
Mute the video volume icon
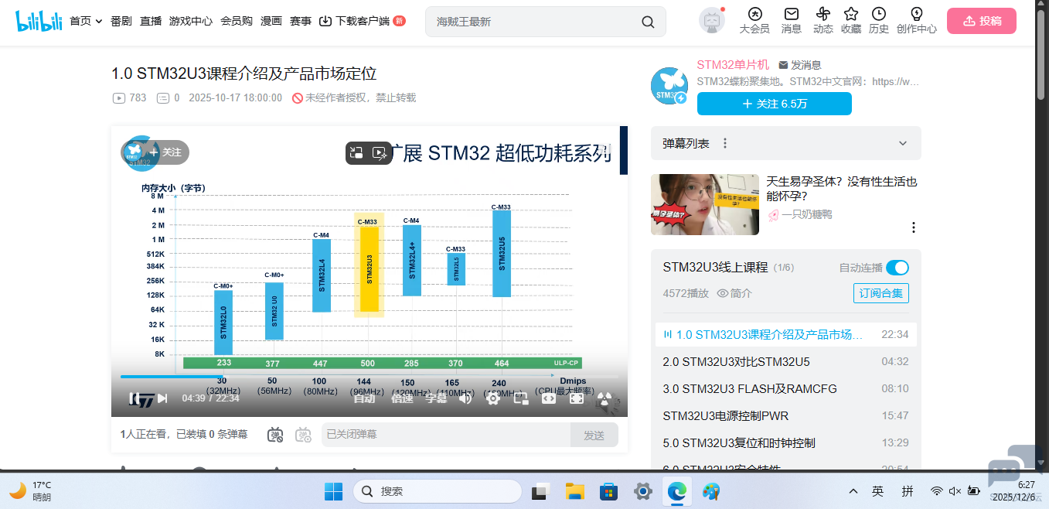(x=465, y=398)
